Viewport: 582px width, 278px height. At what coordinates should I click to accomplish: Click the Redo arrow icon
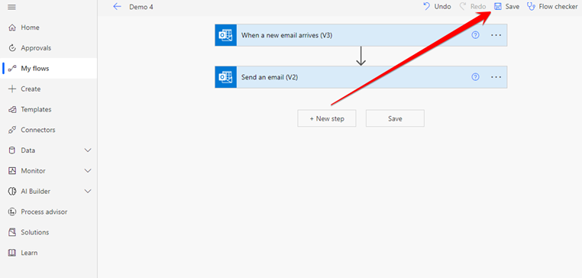[463, 6]
